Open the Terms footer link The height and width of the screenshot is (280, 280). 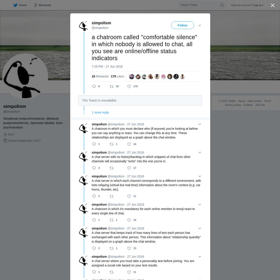point(267,101)
